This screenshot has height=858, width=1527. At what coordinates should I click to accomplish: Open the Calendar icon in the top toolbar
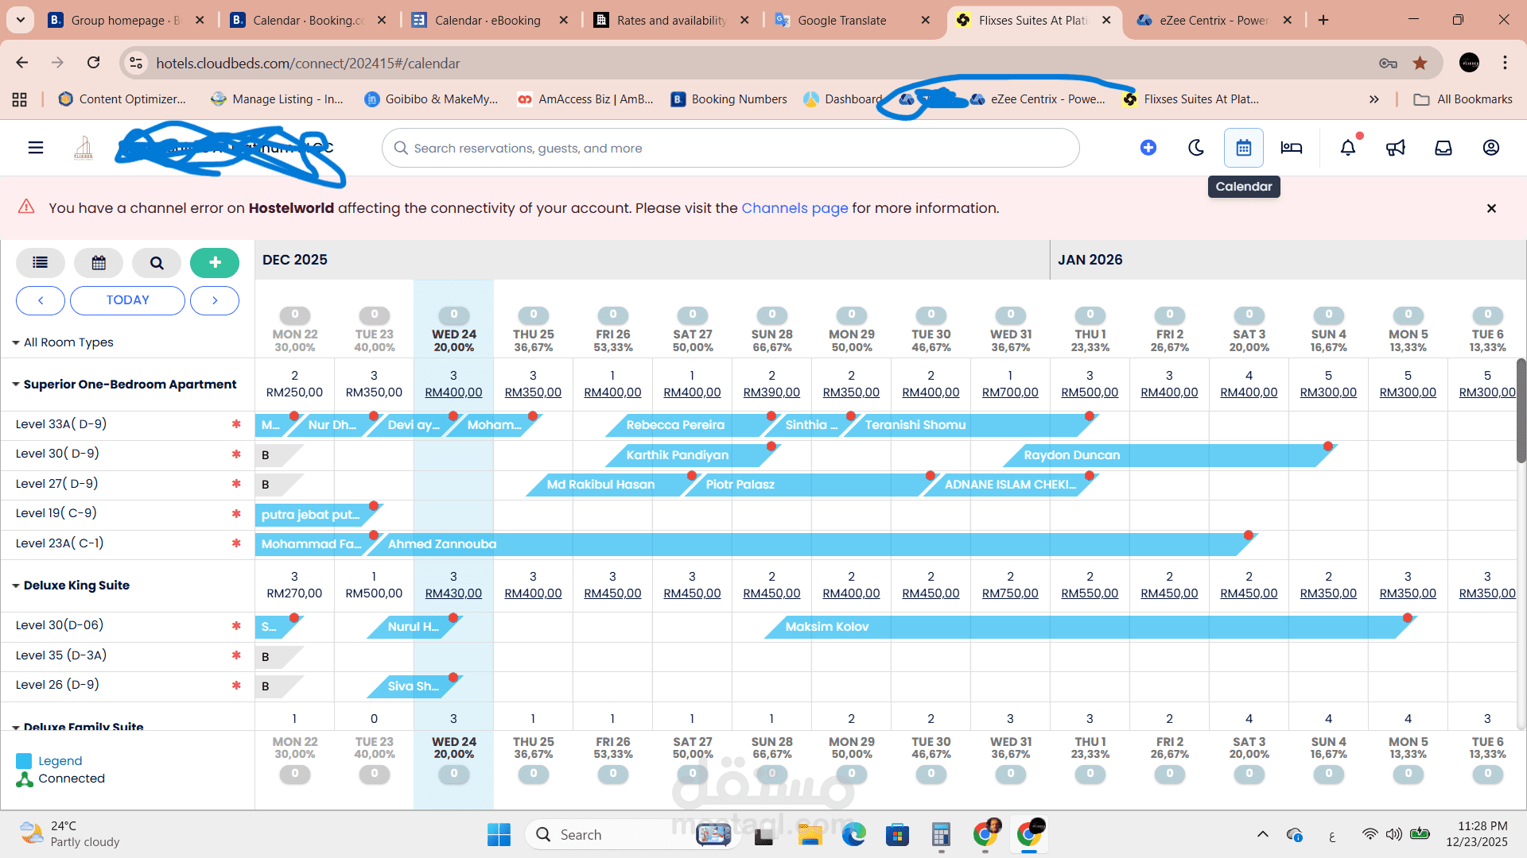click(x=1244, y=148)
